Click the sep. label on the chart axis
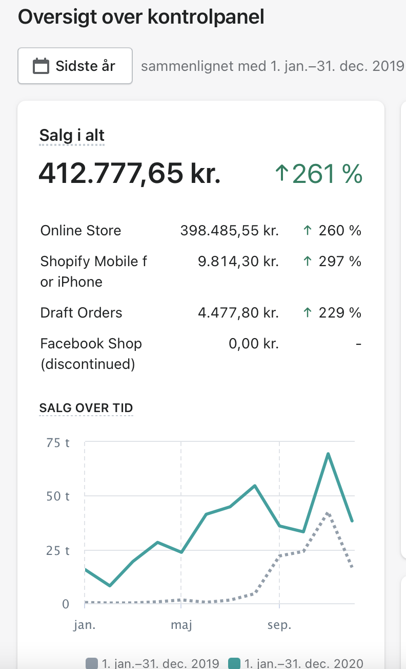 [279, 626]
